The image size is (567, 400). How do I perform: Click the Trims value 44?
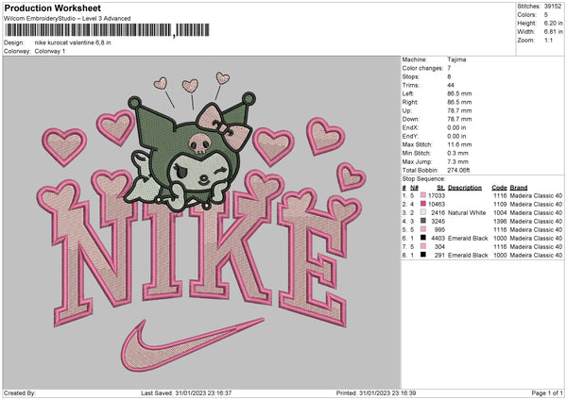(x=451, y=85)
